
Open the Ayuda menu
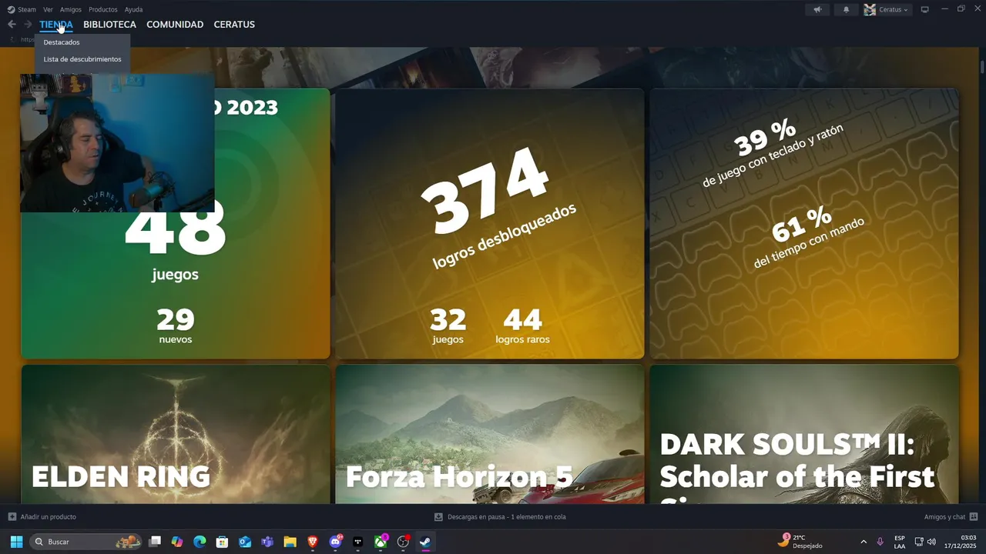click(x=133, y=9)
